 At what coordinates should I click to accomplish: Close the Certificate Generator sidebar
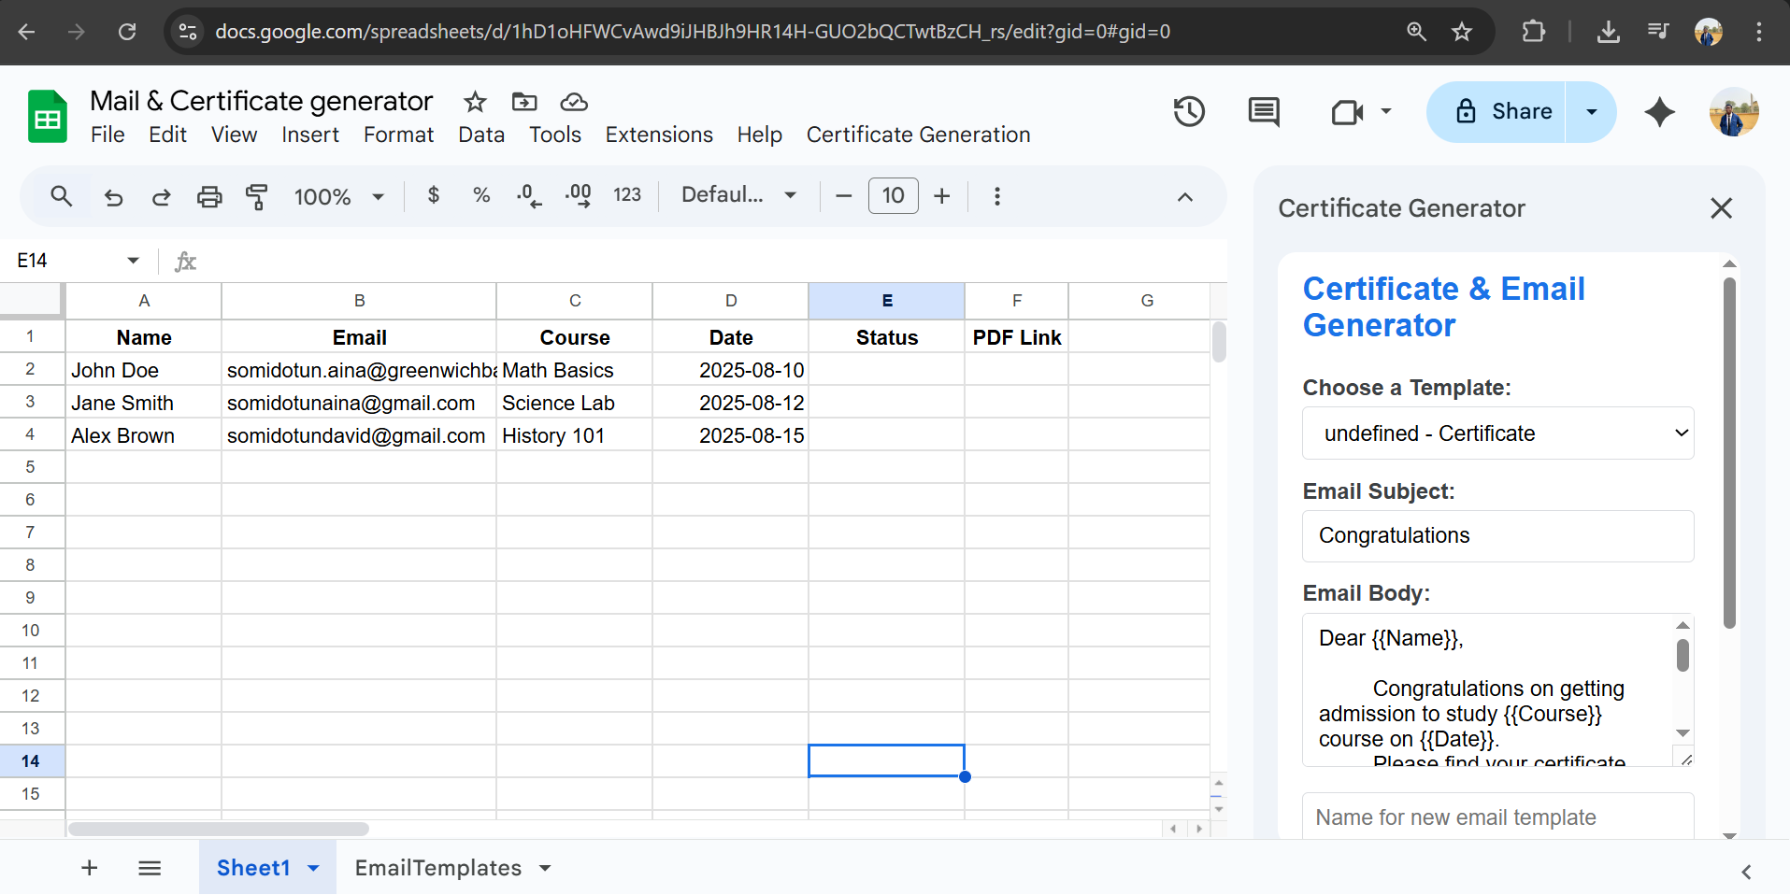(1721, 208)
